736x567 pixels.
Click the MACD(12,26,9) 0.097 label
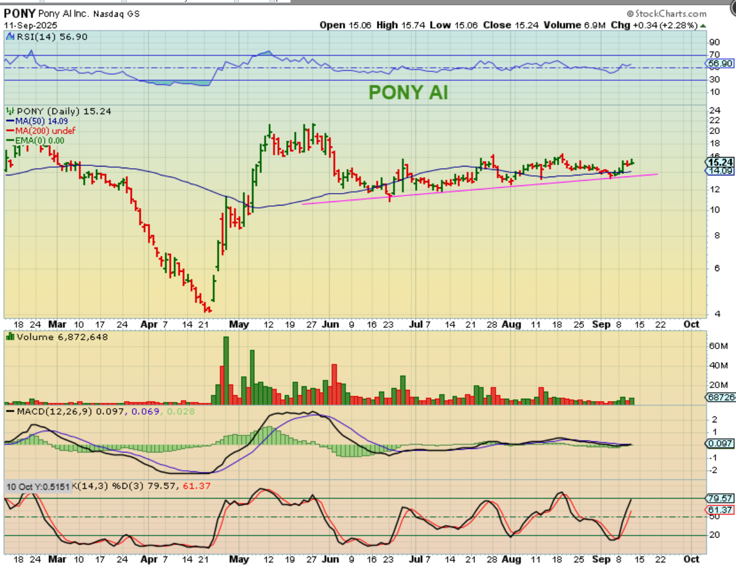[71, 411]
